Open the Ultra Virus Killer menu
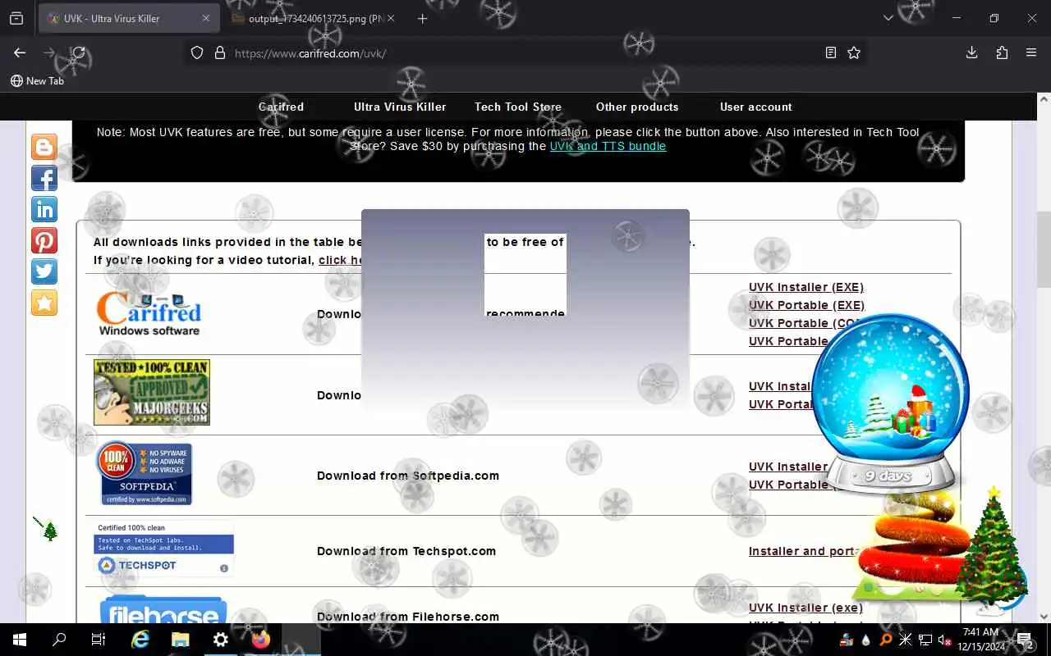Viewport: 1051px width, 656px height. click(x=400, y=107)
